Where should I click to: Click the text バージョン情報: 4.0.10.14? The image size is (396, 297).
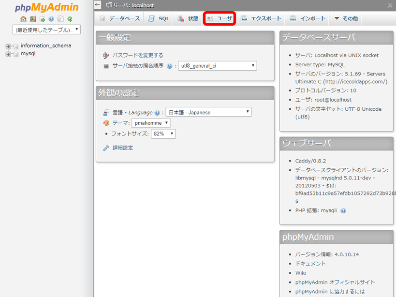click(x=327, y=254)
